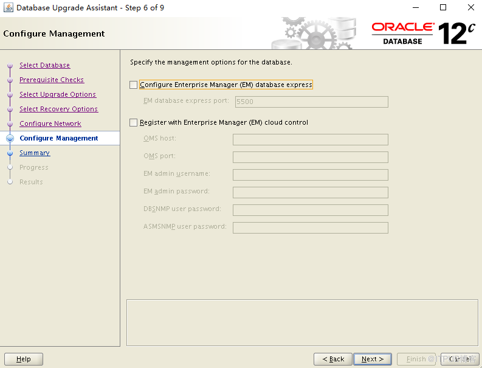Click the ASMSNMP user password field
Screen dimensions: 482x368
[x=311, y=227]
